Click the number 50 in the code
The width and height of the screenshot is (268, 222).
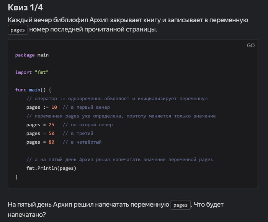51,133
